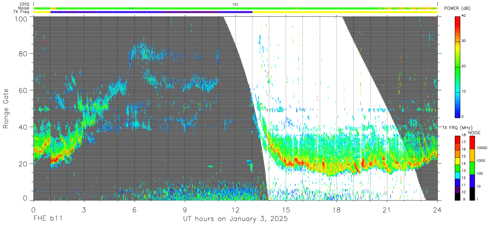This screenshot has height=227, width=492.
Task: Click 'UT hours on January 3, 2025' title
Action: coord(236,219)
